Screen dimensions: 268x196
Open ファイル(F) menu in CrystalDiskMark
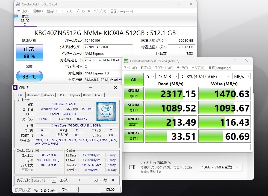tap(130, 68)
